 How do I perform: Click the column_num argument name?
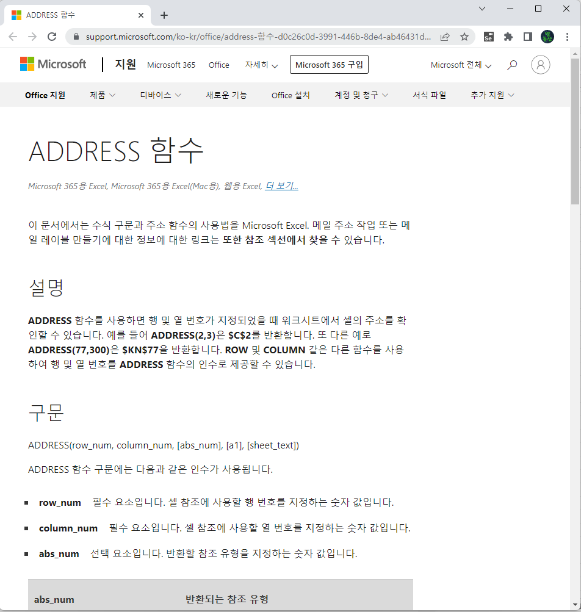pyautogui.click(x=68, y=528)
